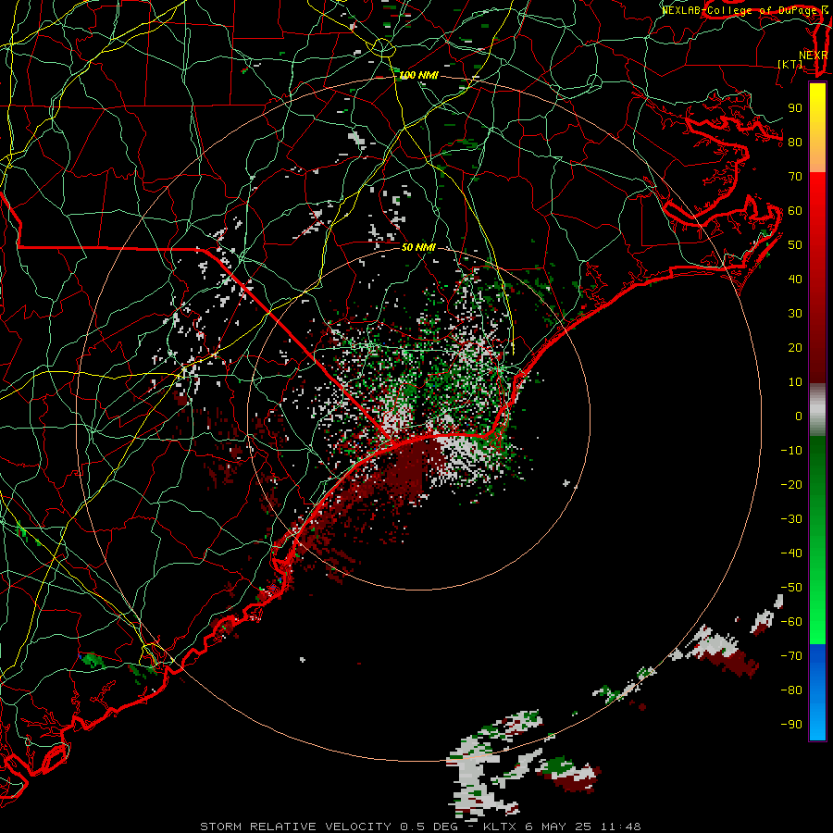The image size is (833, 833).
Task: Click the -20 value on the velocity scale
Action: [x=791, y=484]
